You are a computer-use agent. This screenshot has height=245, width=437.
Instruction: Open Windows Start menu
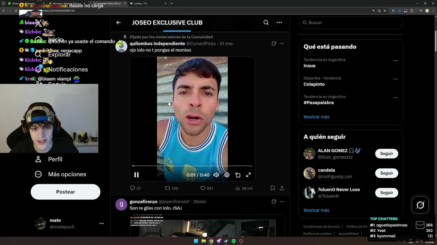point(196,241)
